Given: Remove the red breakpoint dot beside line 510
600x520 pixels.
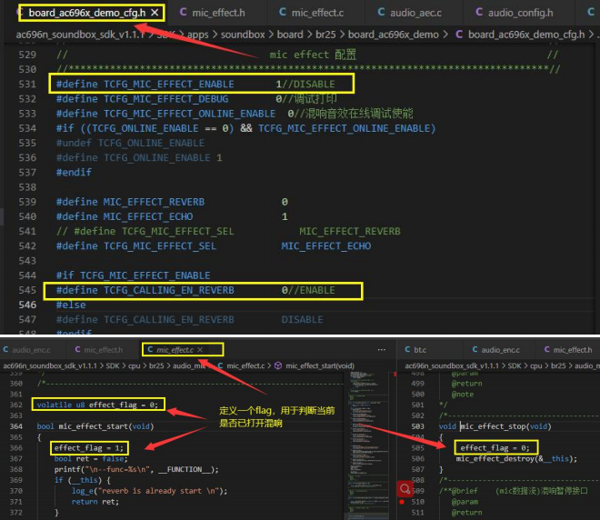Looking at the screenshot, I should pos(402,502).
